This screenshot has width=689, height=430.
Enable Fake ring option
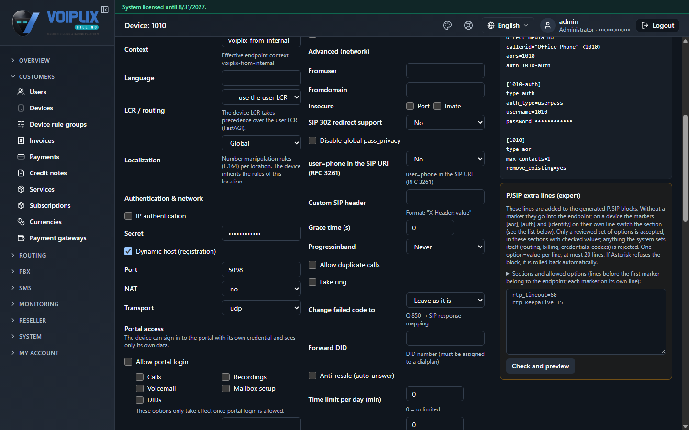[312, 282]
